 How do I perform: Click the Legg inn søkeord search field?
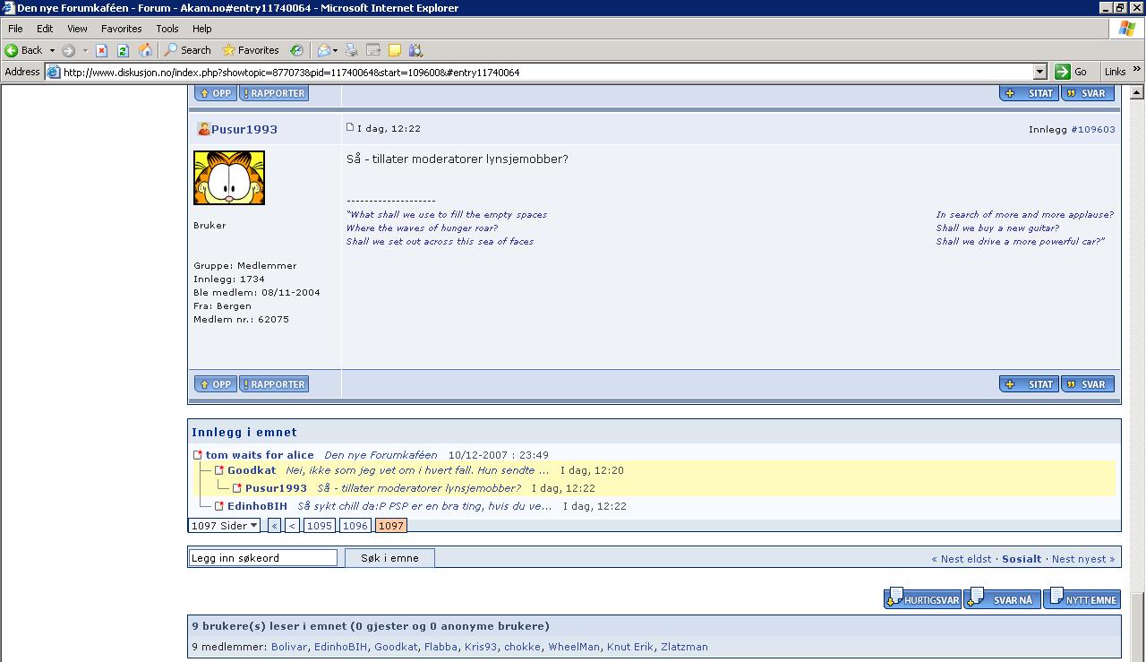(x=262, y=558)
